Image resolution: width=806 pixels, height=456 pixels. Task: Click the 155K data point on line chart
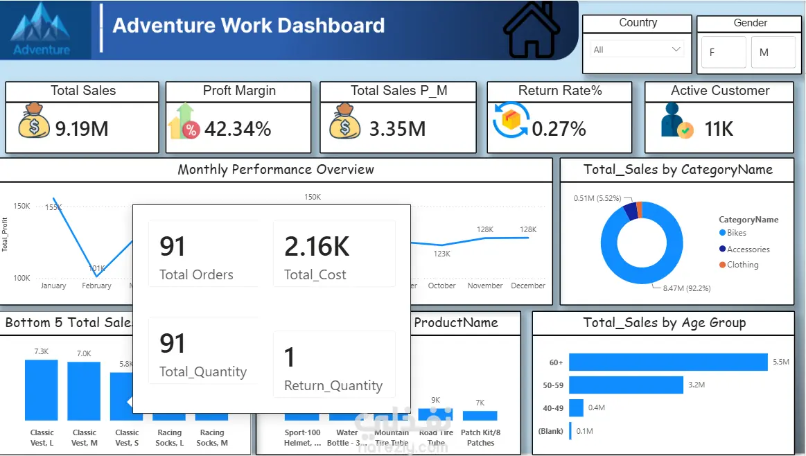click(54, 199)
